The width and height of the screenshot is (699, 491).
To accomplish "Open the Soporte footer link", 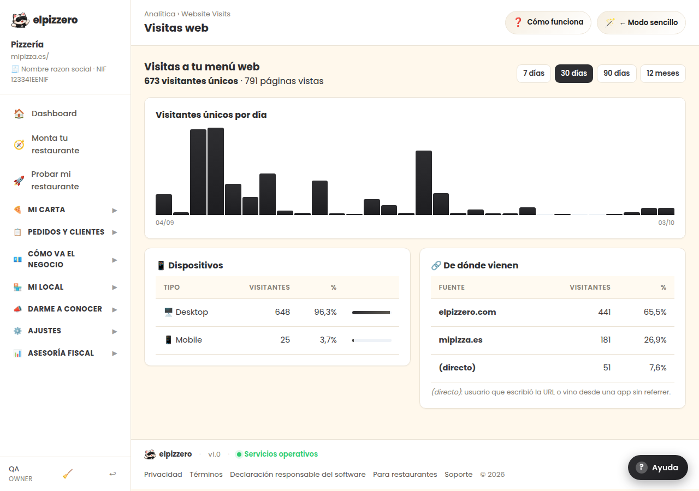I will (459, 475).
